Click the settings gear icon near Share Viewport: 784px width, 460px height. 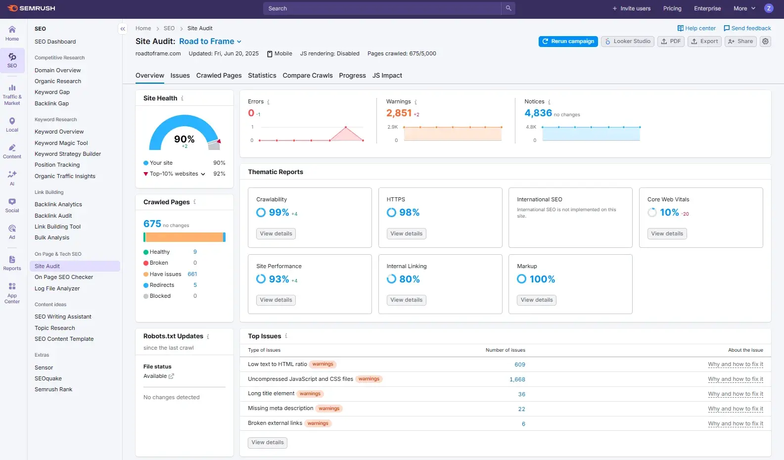(x=765, y=42)
